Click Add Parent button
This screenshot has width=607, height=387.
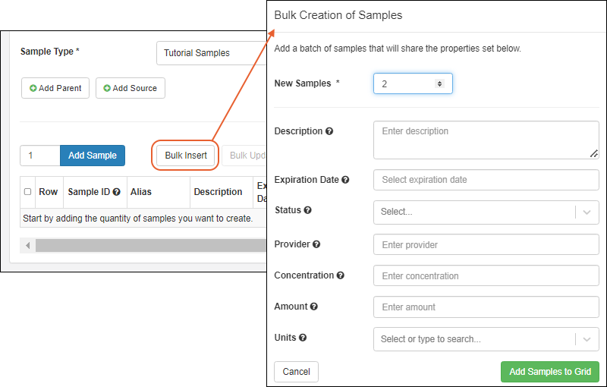pyautogui.click(x=55, y=88)
